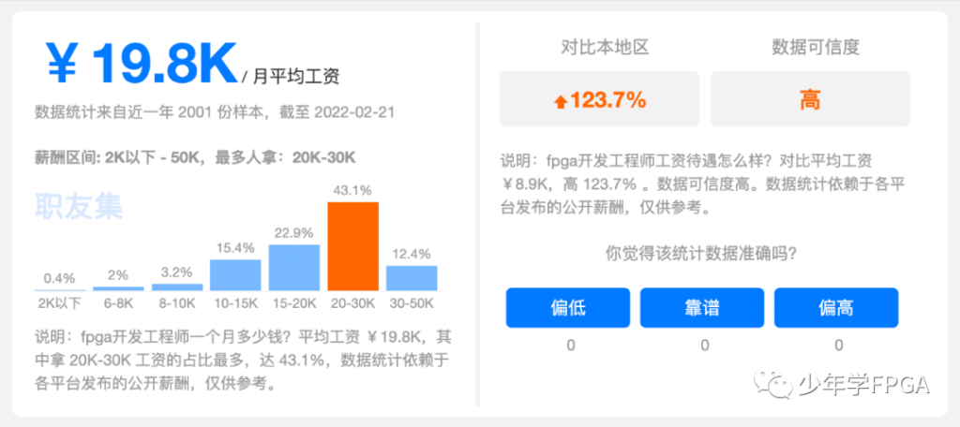The width and height of the screenshot is (960, 427).
Task: Click the 职友集 watermark logo
Action: pyautogui.click(x=79, y=205)
